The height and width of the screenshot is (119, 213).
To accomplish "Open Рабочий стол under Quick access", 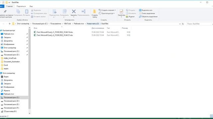I will (9, 34).
